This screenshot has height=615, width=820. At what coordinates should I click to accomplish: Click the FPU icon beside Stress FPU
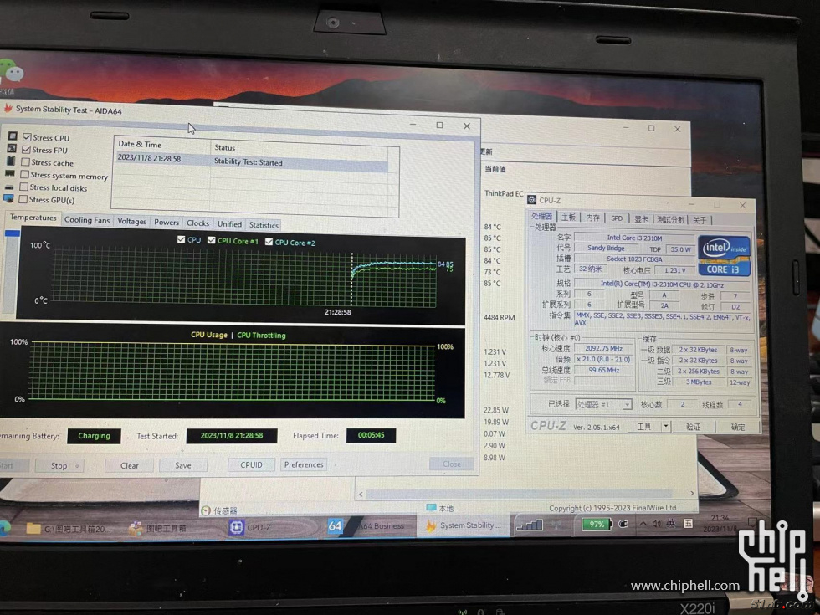(x=12, y=149)
